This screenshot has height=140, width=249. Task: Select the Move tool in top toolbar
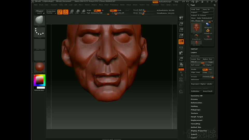[x=71, y=12]
